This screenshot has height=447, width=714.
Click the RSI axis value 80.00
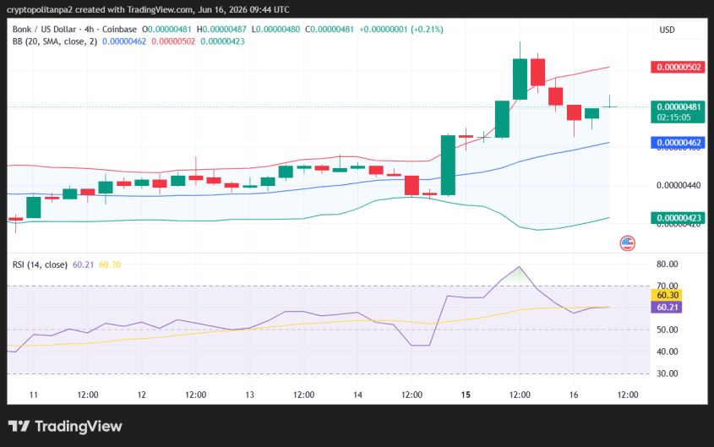(x=667, y=264)
